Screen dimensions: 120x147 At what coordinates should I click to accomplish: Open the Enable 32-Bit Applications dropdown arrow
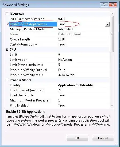point(107,24)
